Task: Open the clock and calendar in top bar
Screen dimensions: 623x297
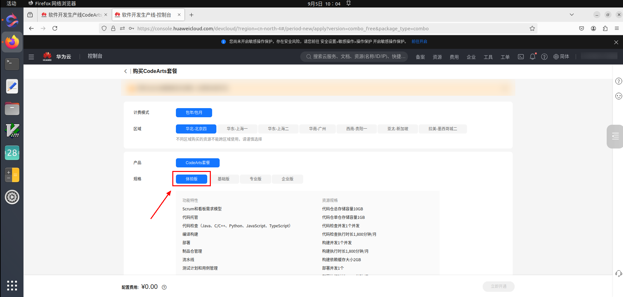Action: 324,4
